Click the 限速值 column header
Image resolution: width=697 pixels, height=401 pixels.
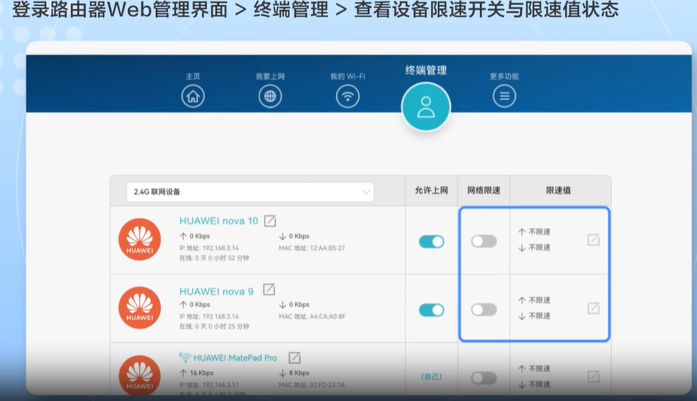pos(558,190)
